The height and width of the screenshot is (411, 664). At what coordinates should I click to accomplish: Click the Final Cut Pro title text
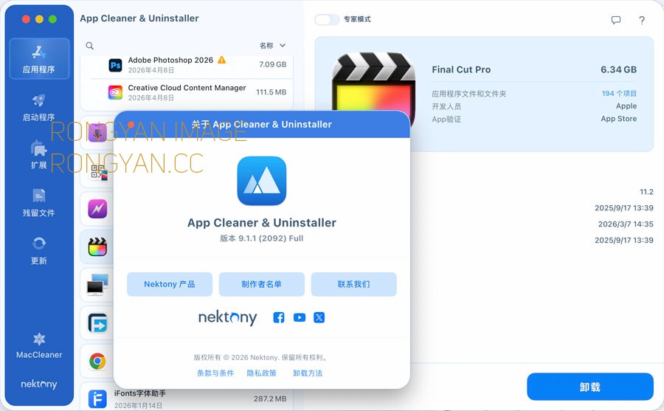click(461, 70)
